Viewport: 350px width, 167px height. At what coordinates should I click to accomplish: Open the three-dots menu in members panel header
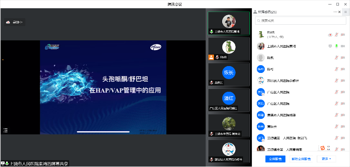point(335,12)
